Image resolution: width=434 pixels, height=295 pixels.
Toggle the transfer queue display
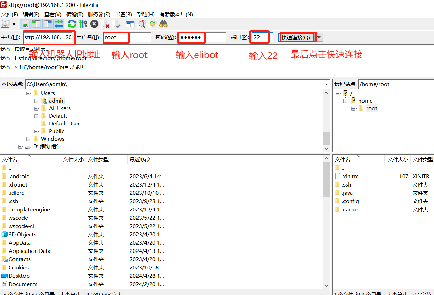coord(59,24)
